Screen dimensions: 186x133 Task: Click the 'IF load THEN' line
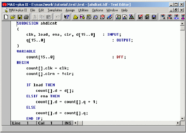[x=41, y=85]
